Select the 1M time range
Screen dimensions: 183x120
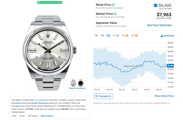[96, 36]
